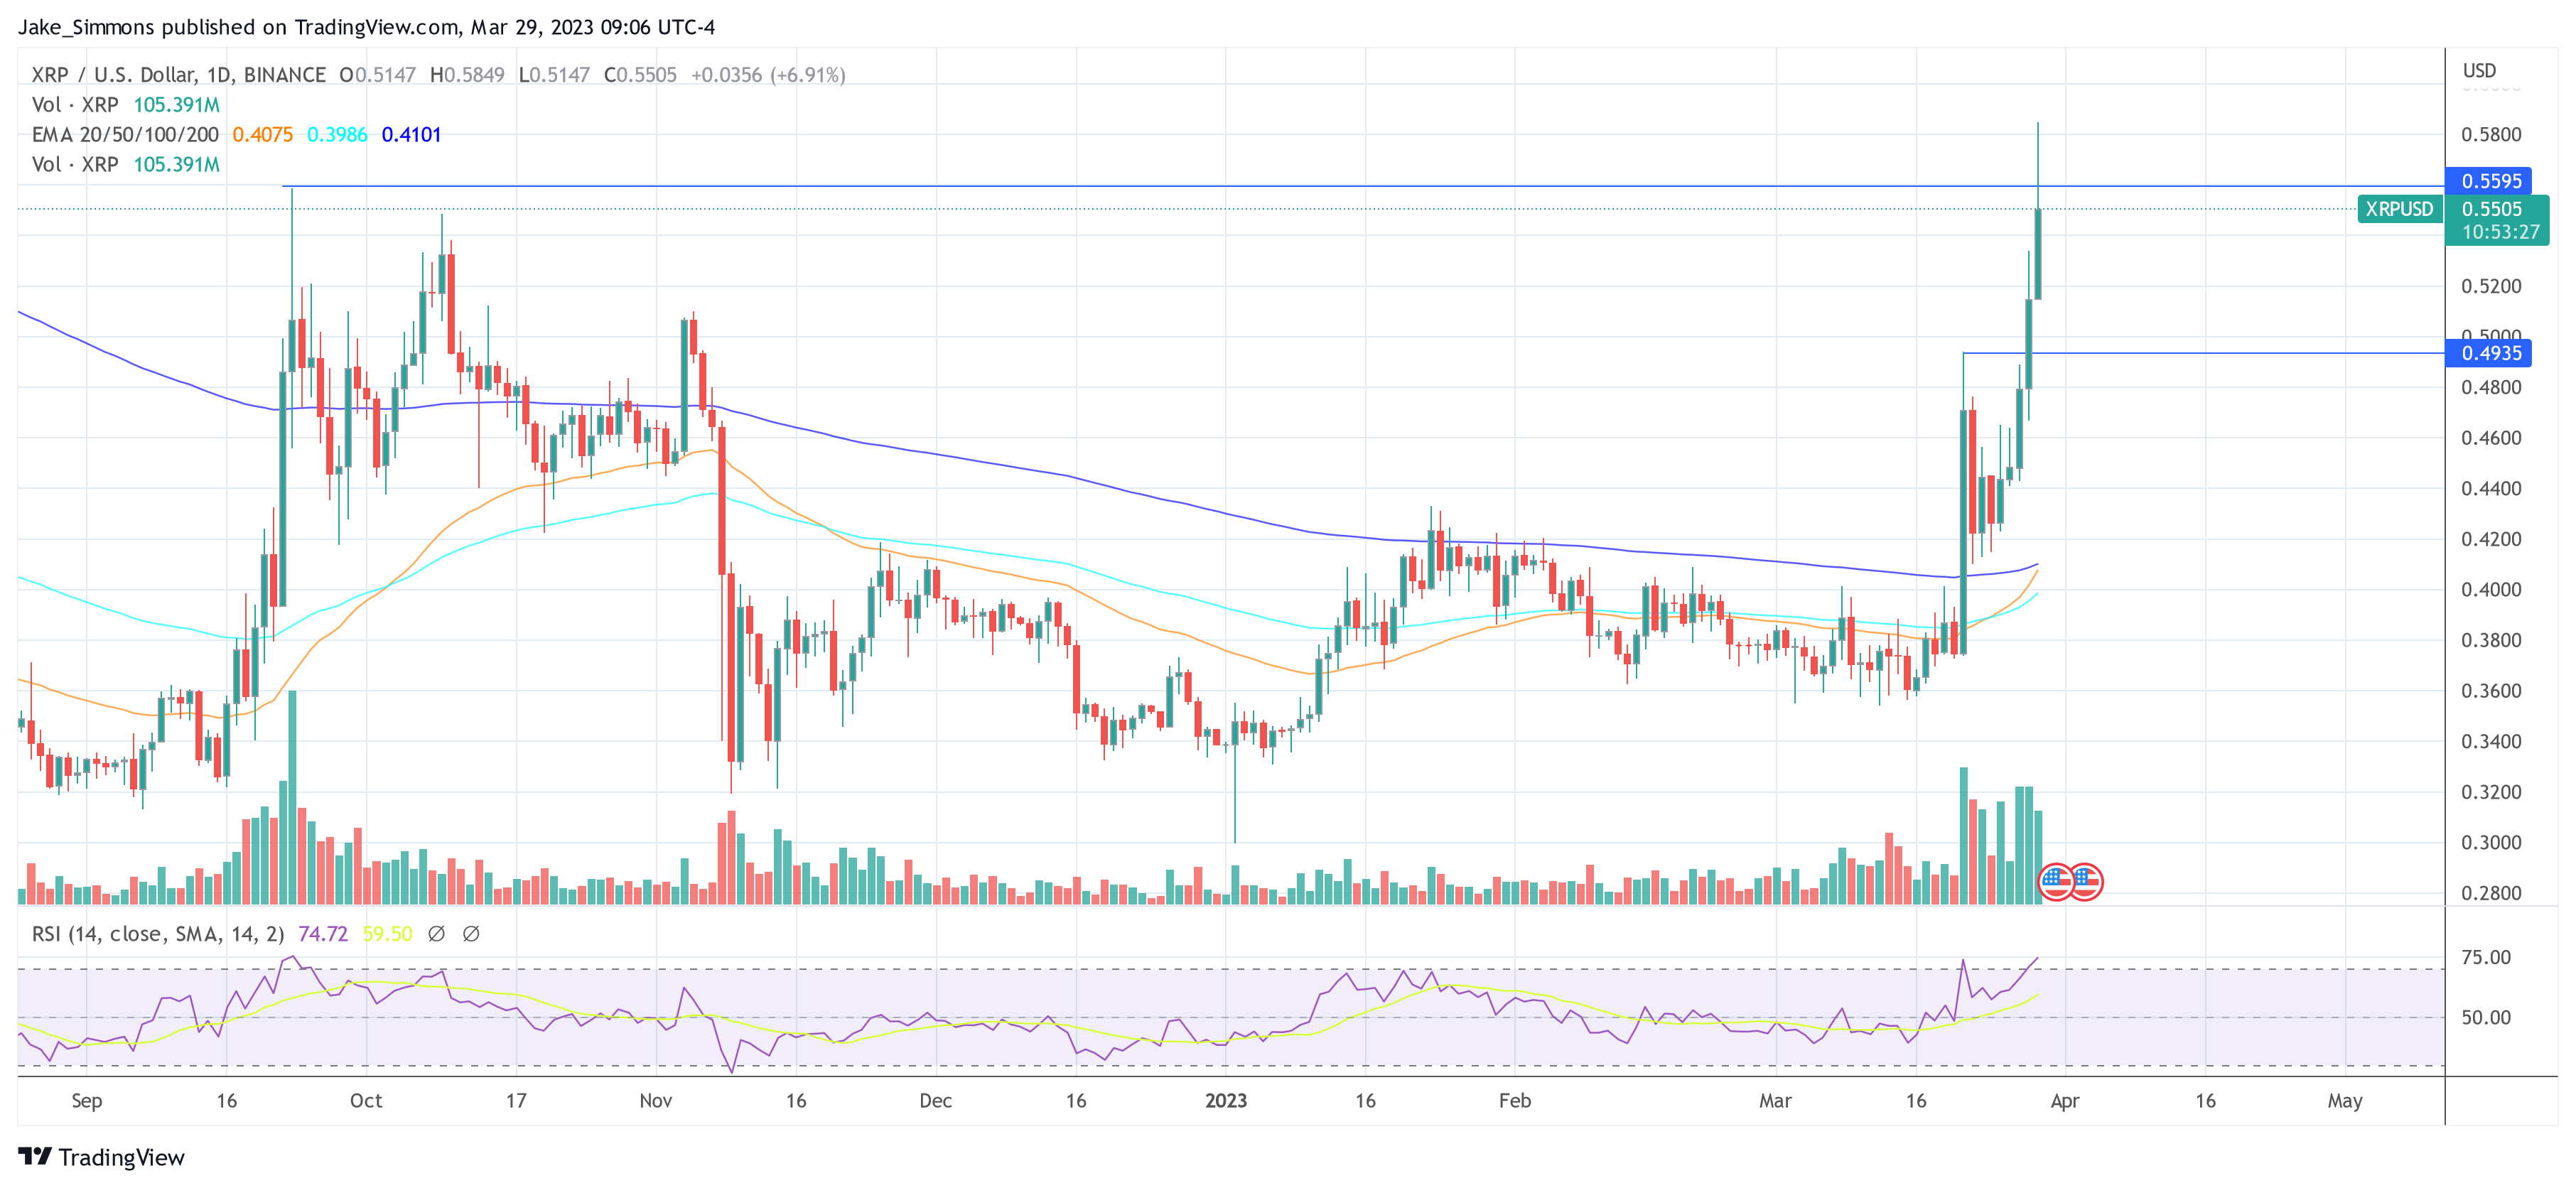2576x1188 pixels.
Task: Click the open value O0.5147 in the legend
Action: [x=377, y=75]
